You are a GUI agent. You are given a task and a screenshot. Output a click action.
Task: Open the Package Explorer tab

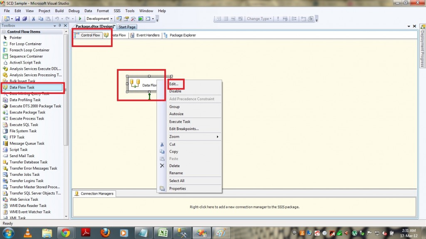coord(182,35)
